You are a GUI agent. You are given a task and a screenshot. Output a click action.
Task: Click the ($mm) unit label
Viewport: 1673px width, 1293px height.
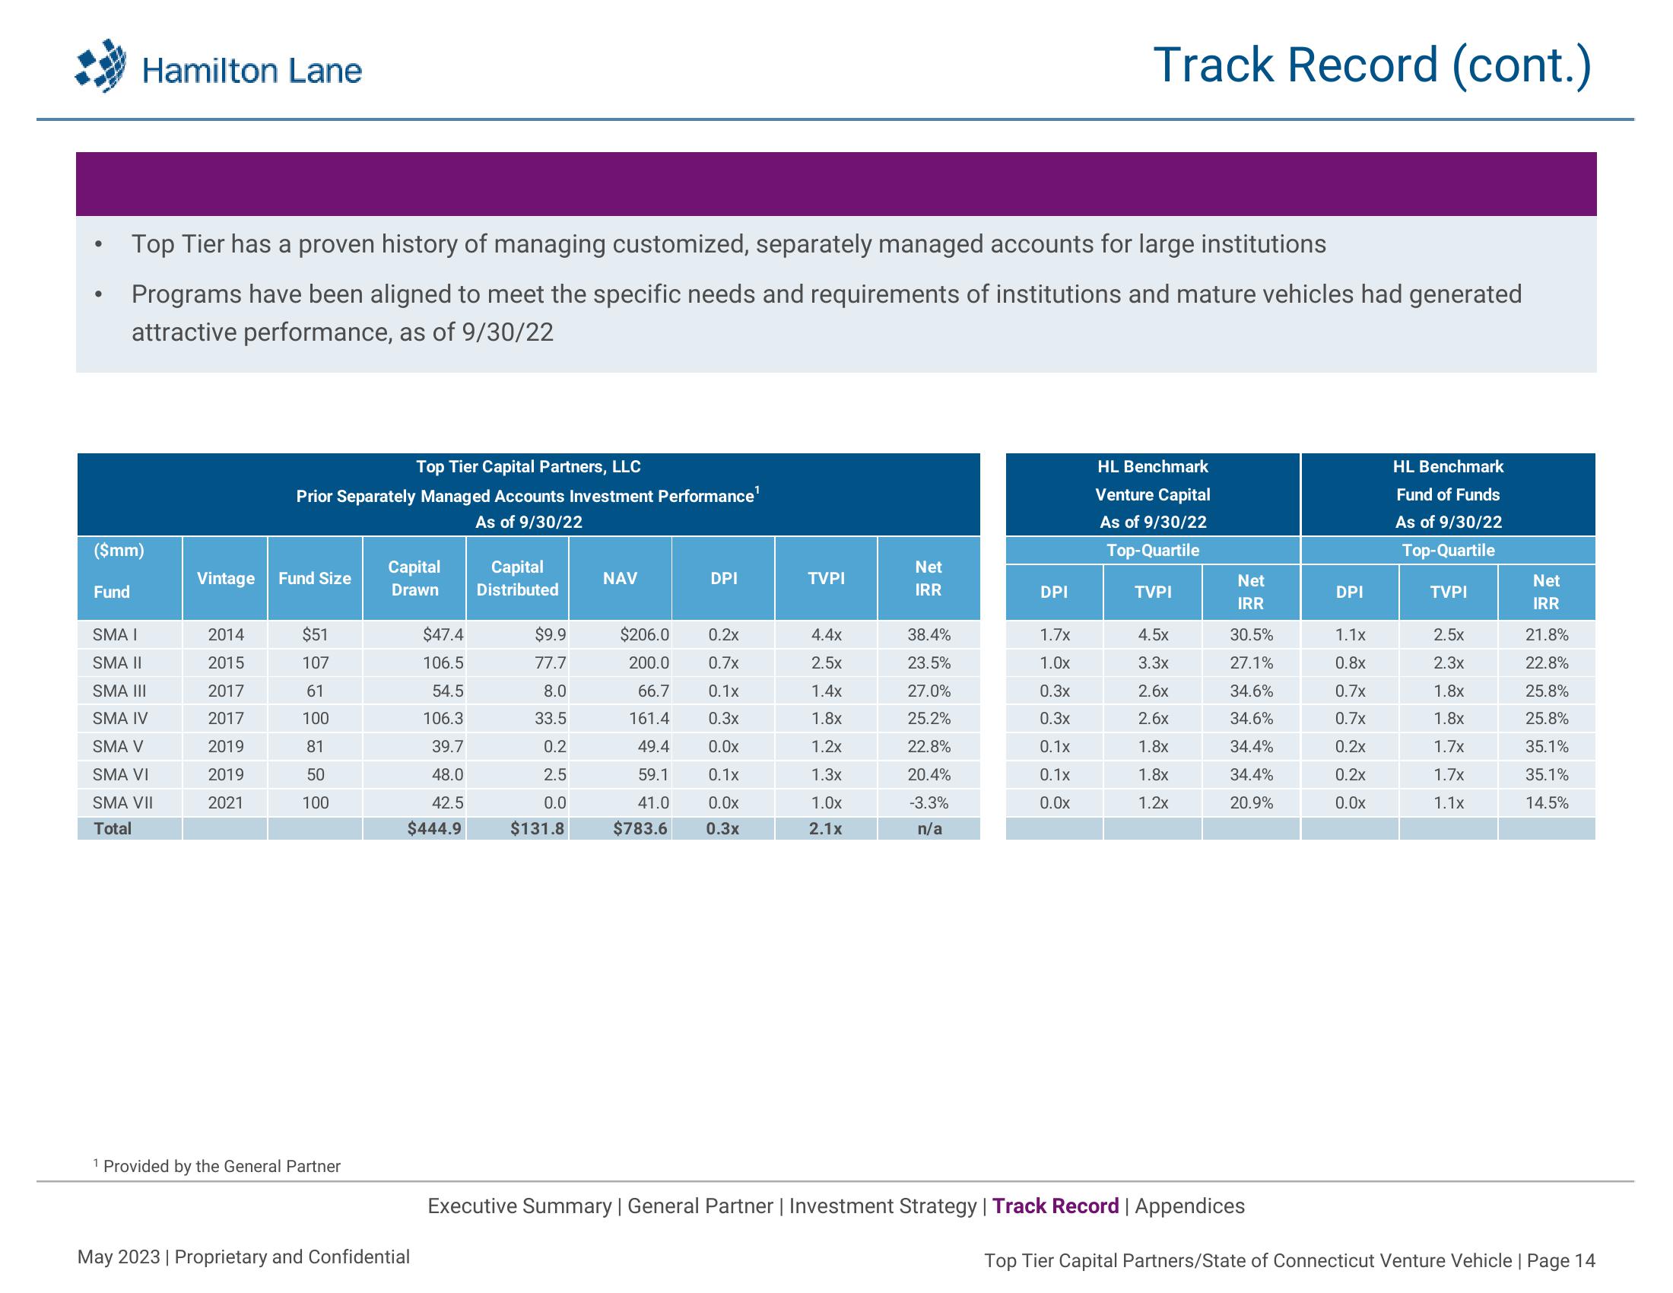[119, 550]
